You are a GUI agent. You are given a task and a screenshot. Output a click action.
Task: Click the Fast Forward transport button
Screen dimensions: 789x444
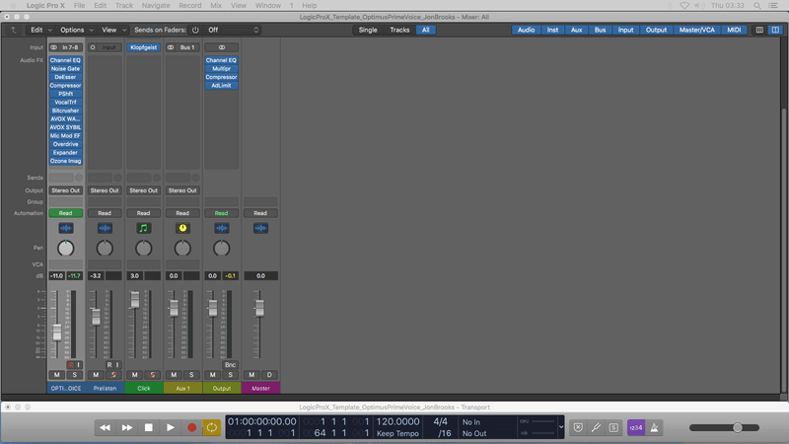127,427
